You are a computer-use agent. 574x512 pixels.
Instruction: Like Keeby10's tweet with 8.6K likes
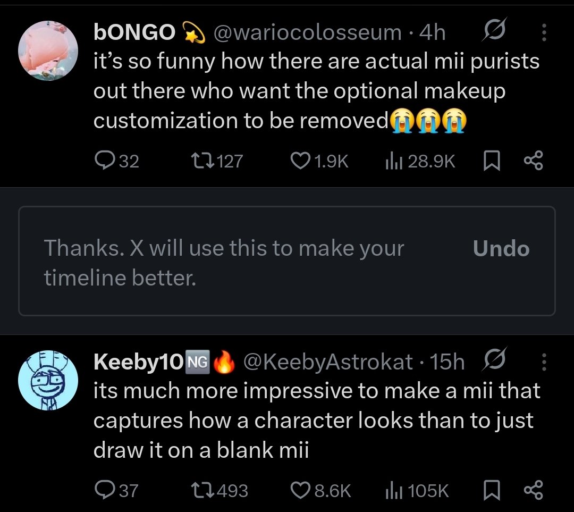301,489
